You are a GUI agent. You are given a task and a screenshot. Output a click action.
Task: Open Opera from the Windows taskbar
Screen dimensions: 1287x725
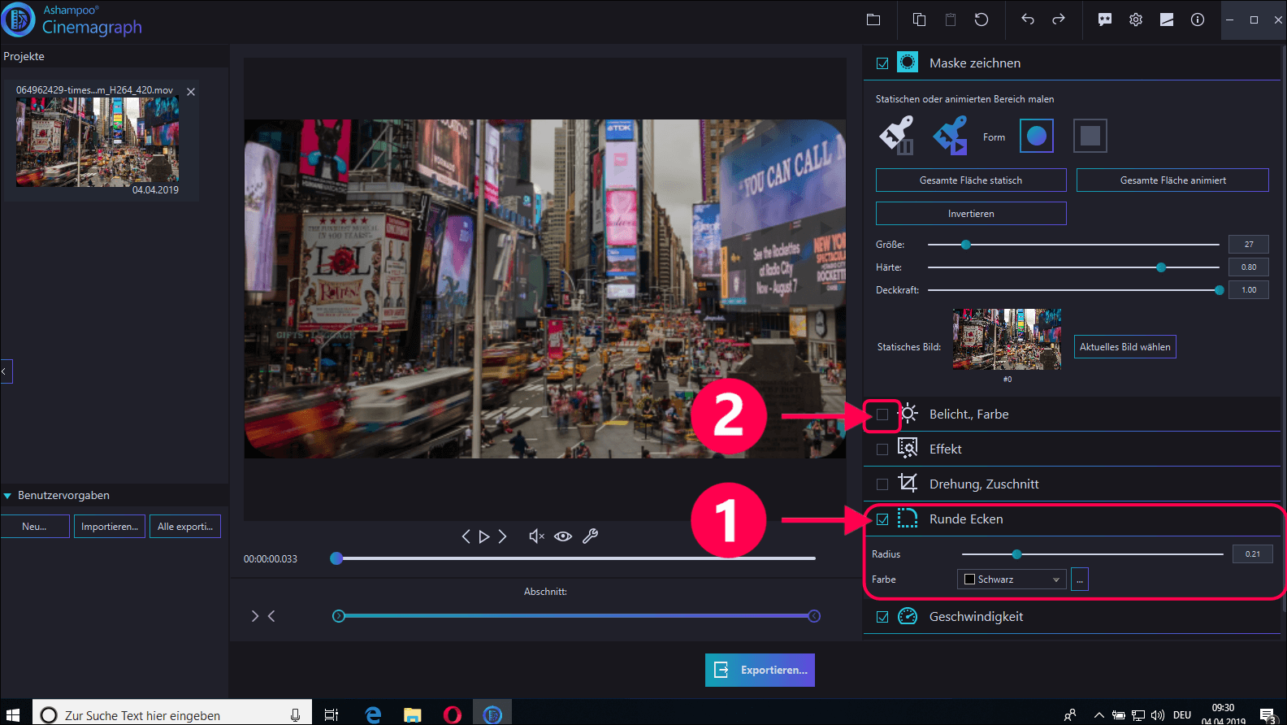(x=453, y=714)
